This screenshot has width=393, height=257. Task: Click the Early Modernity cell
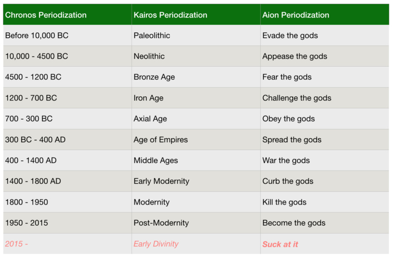tap(161, 181)
